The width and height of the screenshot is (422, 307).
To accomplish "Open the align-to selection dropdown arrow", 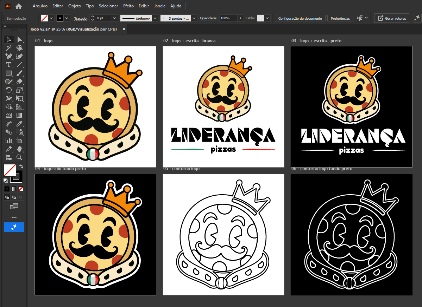I will pyautogui.click(x=366, y=18).
